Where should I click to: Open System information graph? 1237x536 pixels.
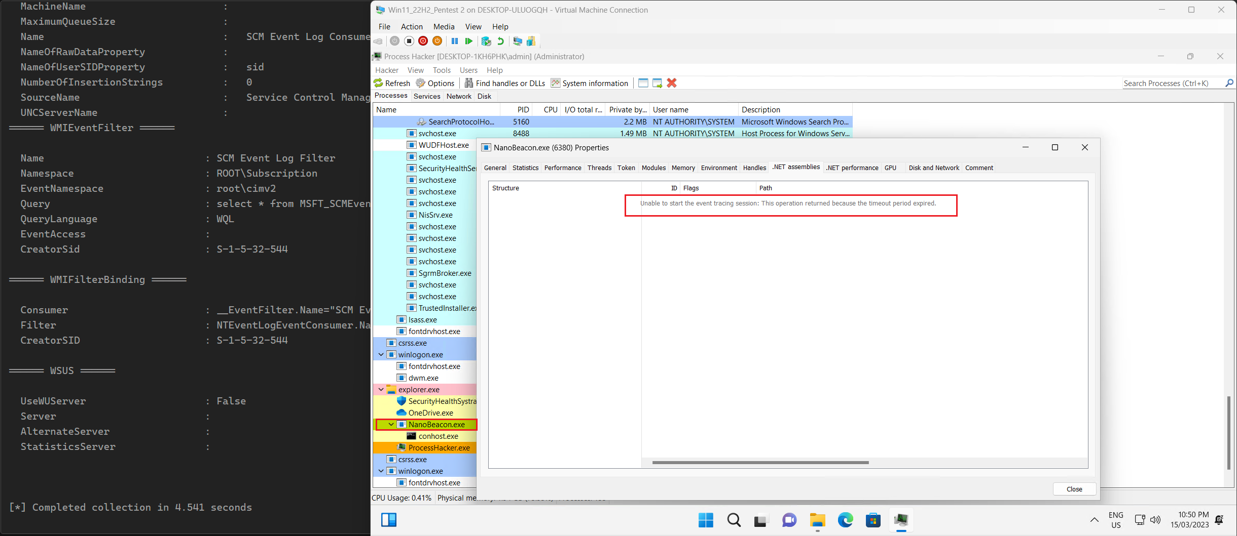pos(590,83)
